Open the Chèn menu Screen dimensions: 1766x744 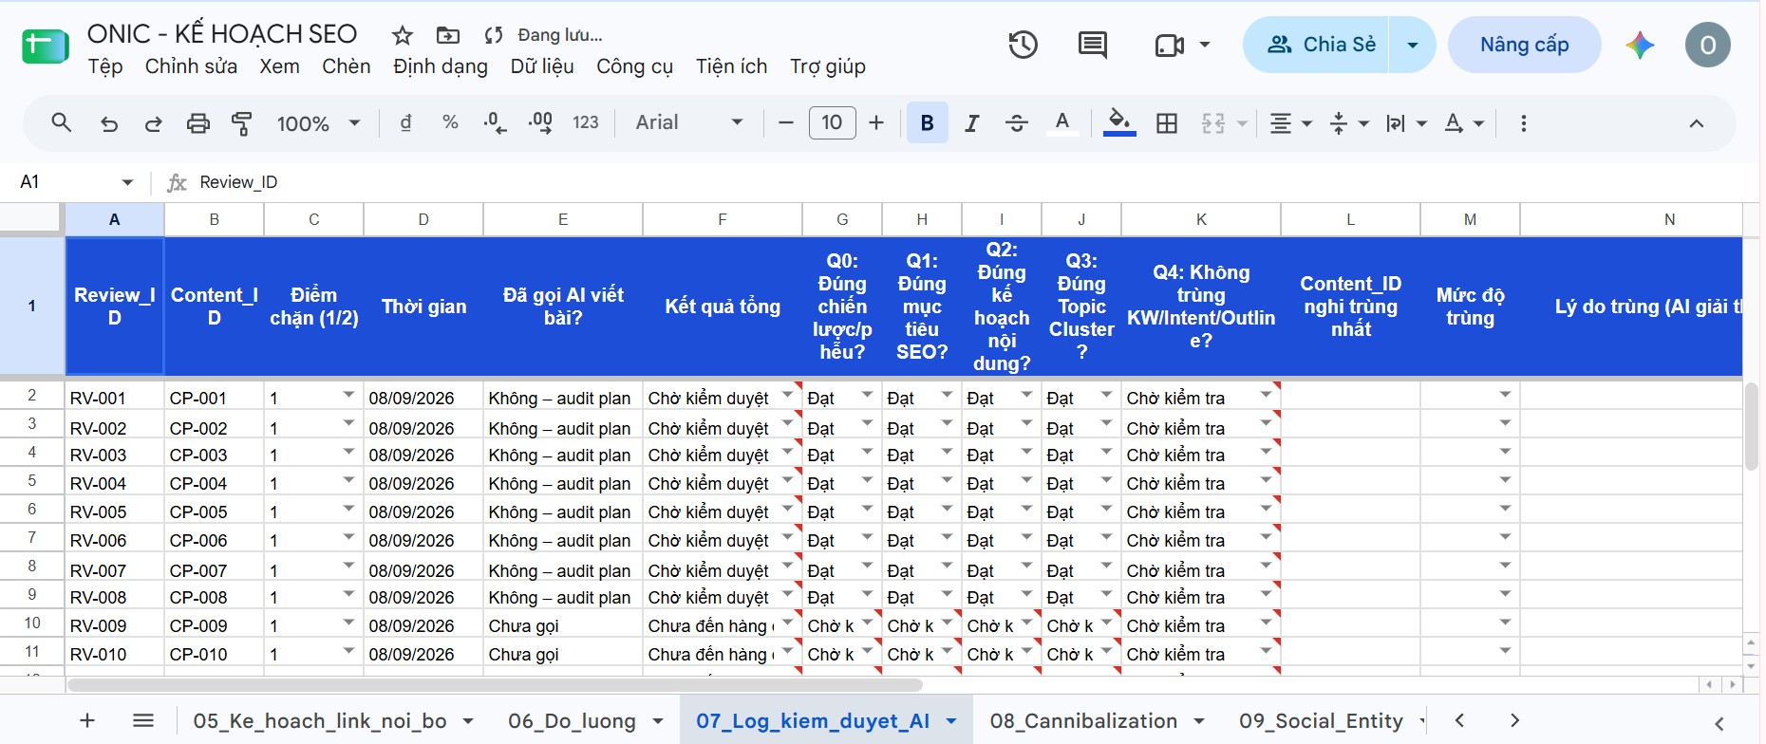tap(346, 66)
